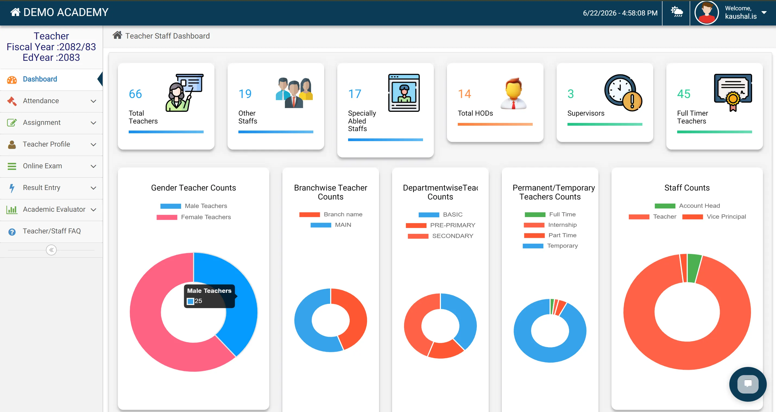
Task: Expand the Academic Evaluator menu chevron
Action: [93, 210]
